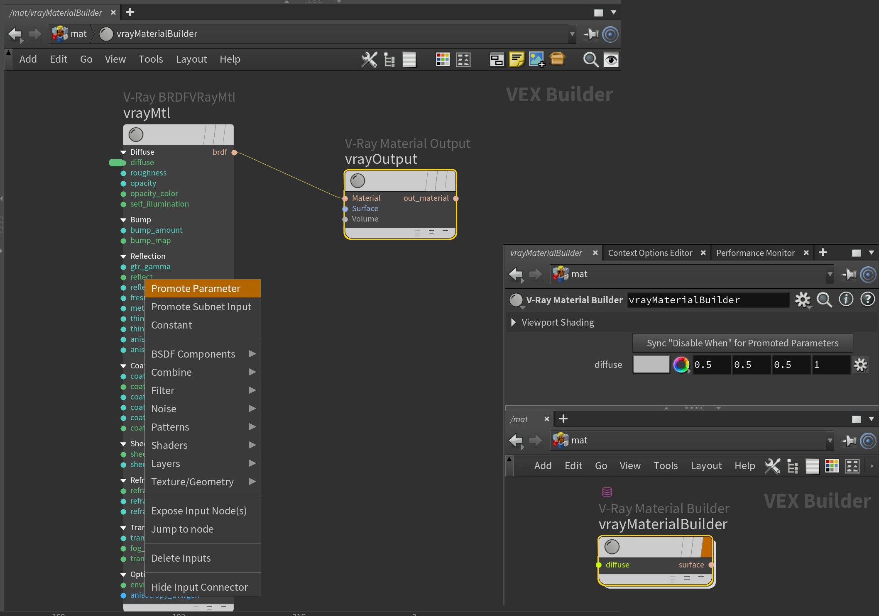This screenshot has height=616, width=879.
Task: Add a new tab in parameter pane group
Action: pos(823,252)
